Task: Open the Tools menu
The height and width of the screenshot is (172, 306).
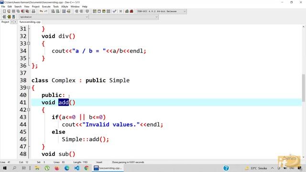Action: coord(56,6)
